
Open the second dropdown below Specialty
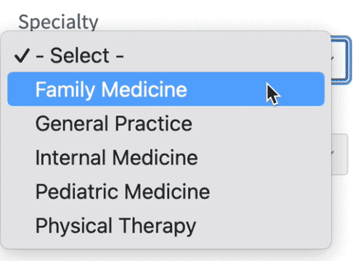(340, 154)
